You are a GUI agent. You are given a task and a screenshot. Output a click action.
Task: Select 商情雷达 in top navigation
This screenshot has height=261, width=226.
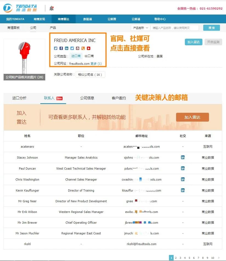point(64,19)
